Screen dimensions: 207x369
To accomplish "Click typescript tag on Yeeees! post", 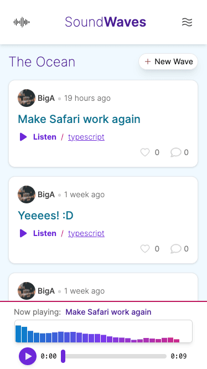I will click(x=86, y=233).
